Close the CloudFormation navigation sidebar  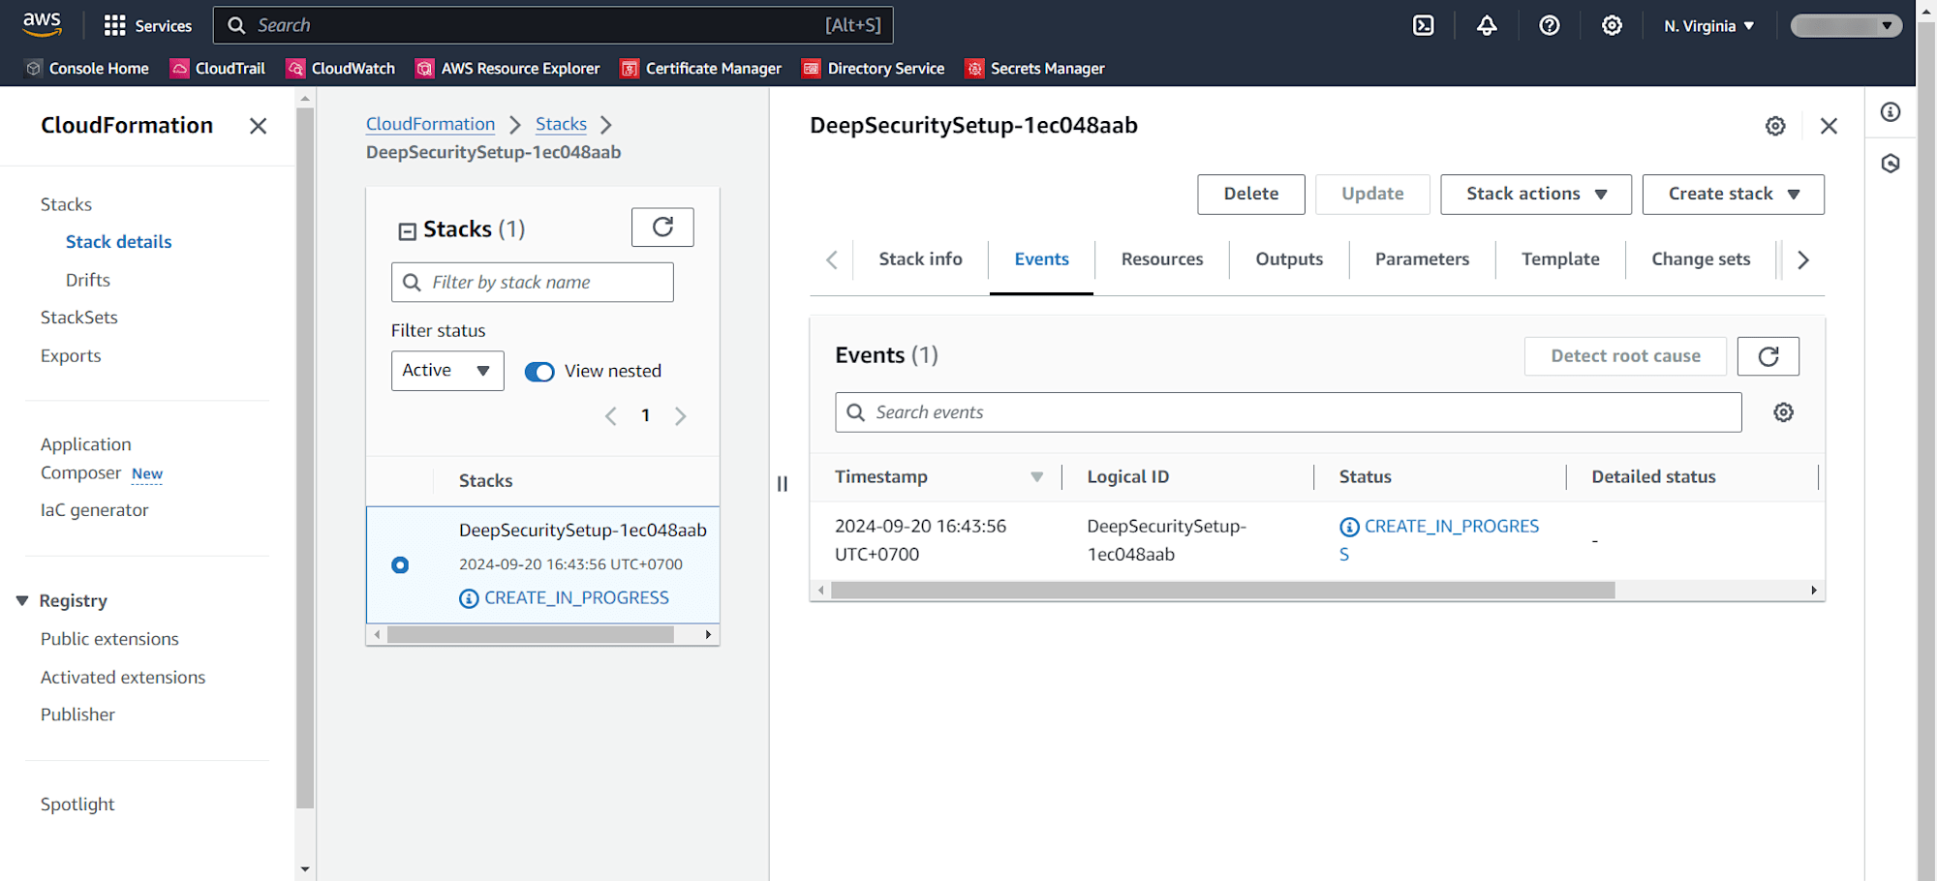[258, 126]
